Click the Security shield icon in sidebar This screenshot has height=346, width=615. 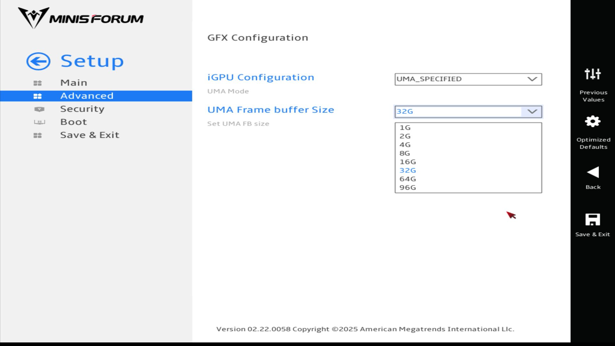point(39,109)
